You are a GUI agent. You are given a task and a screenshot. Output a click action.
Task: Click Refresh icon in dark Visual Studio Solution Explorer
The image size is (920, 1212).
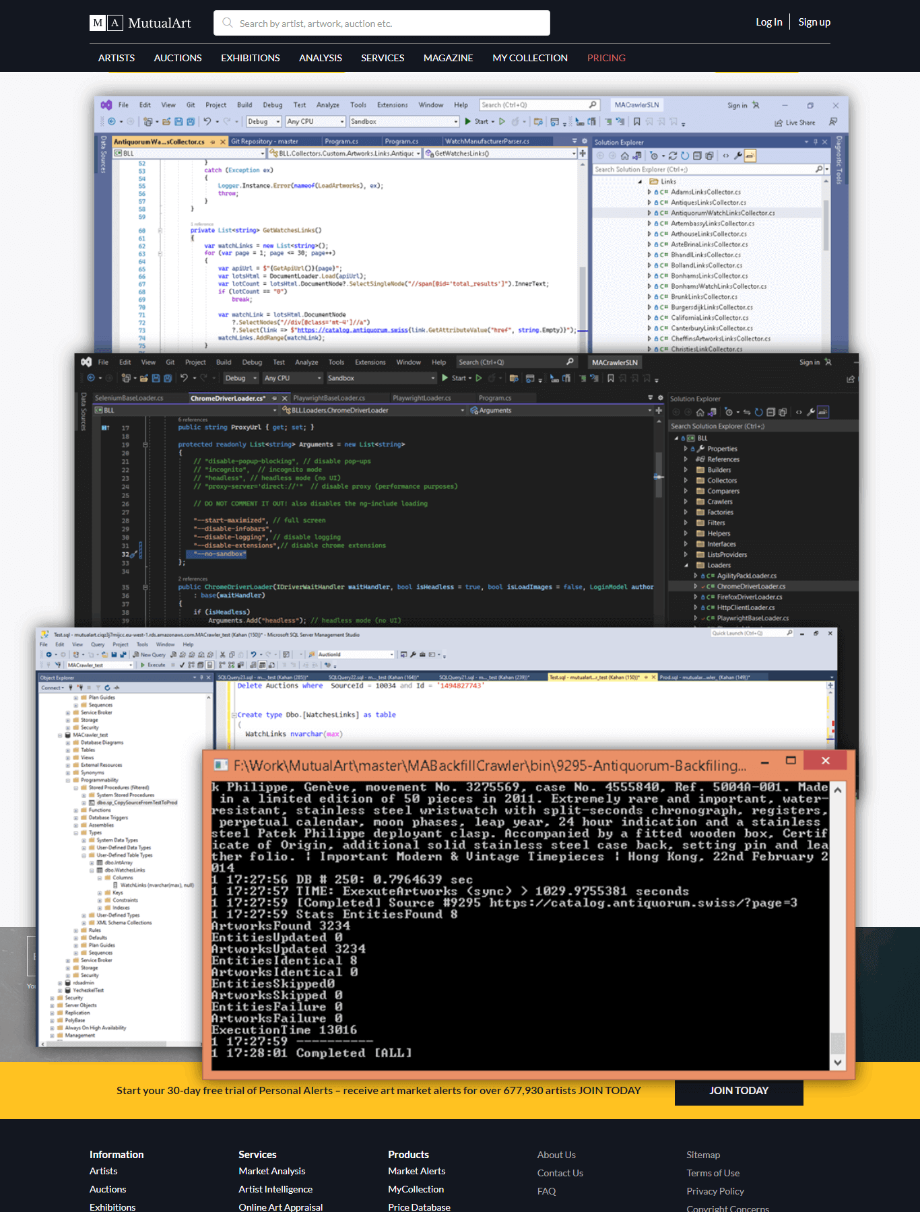tap(759, 412)
